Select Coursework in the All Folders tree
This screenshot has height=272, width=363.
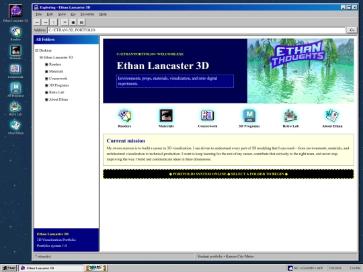(x=58, y=79)
